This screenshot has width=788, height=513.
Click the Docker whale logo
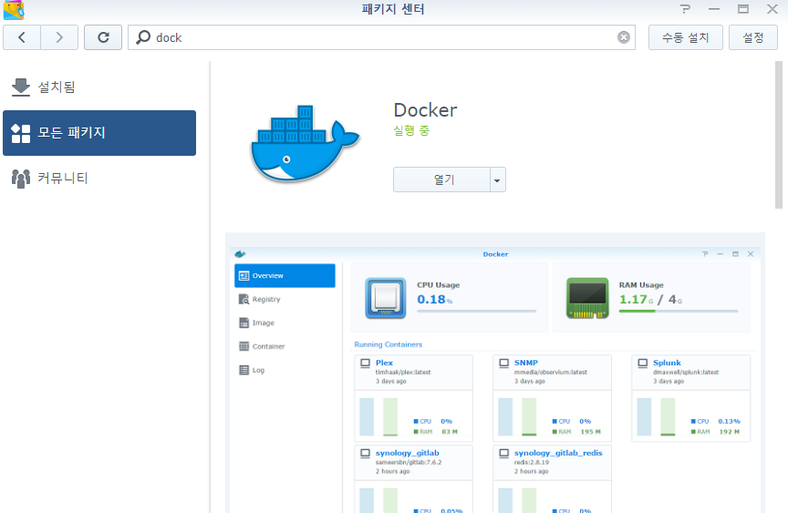click(x=305, y=143)
